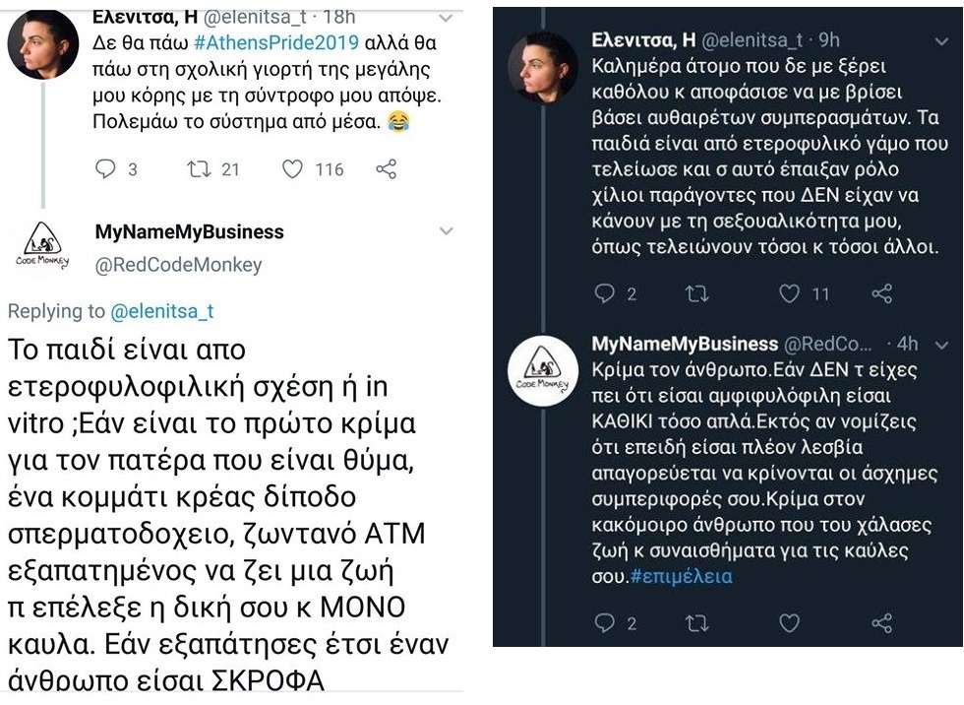The width and height of the screenshot is (964, 705).
Task: Share the dark-theme 4h MyNameMyBusiness tweet
Action: click(x=882, y=622)
